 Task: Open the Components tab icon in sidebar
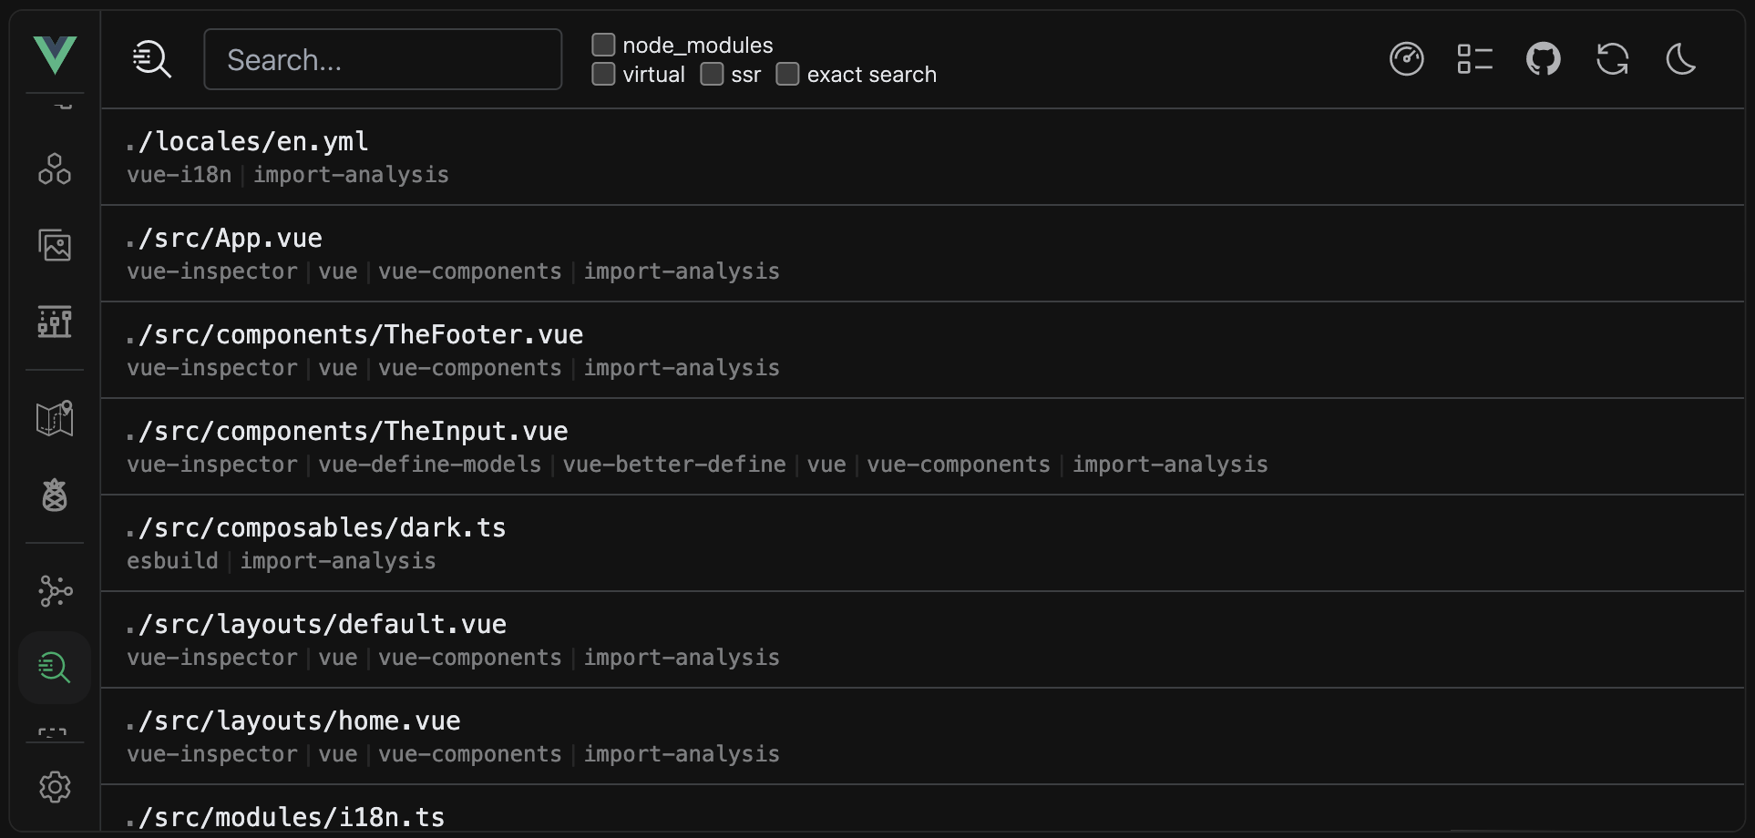(x=55, y=169)
